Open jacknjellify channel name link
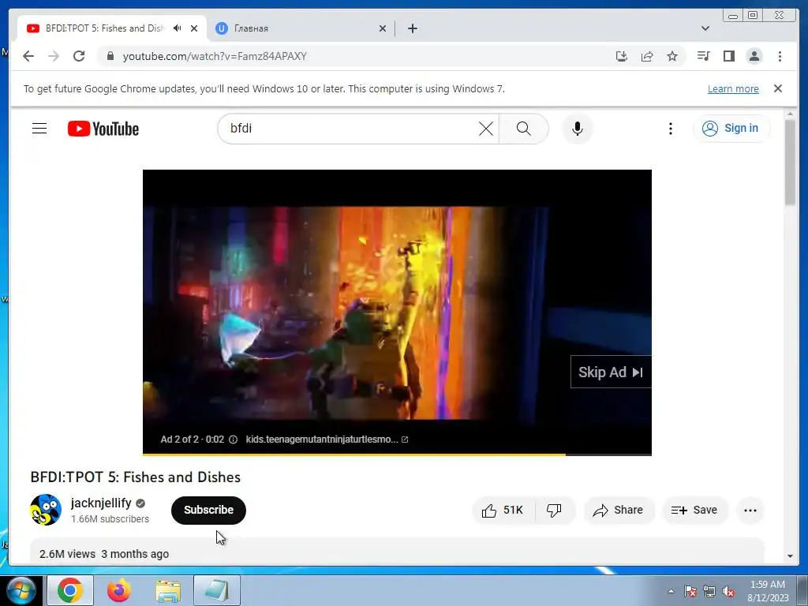 (101, 503)
